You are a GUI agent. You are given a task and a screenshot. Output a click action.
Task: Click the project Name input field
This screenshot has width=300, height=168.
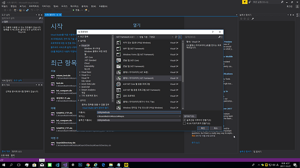(139, 112)
